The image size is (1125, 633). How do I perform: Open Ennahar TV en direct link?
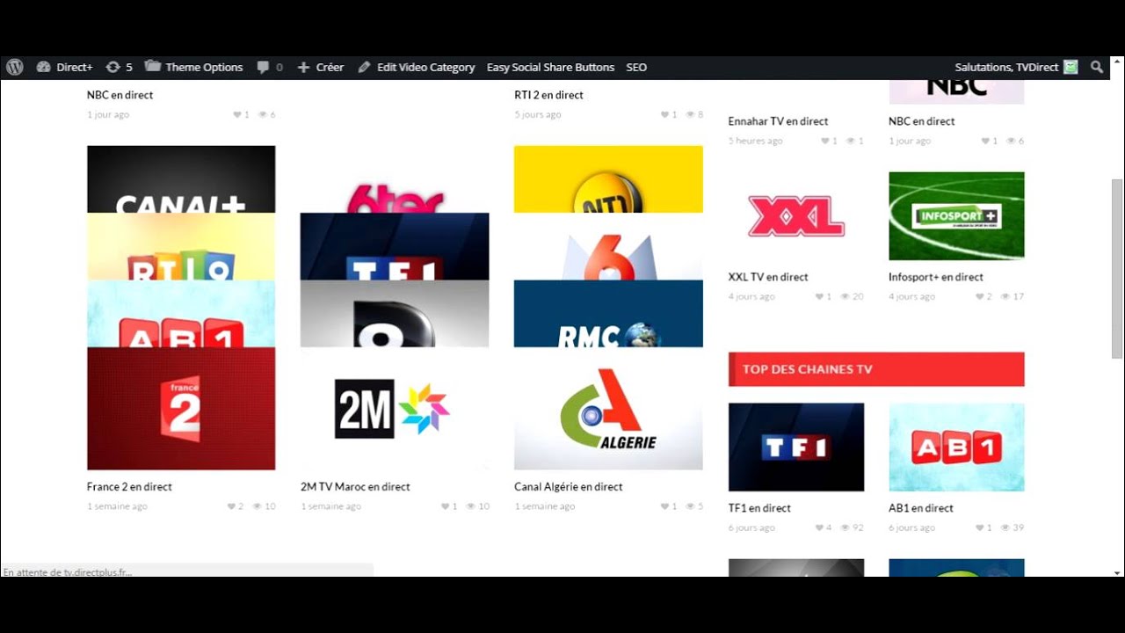pyautogui.click(x=778, y=121)
